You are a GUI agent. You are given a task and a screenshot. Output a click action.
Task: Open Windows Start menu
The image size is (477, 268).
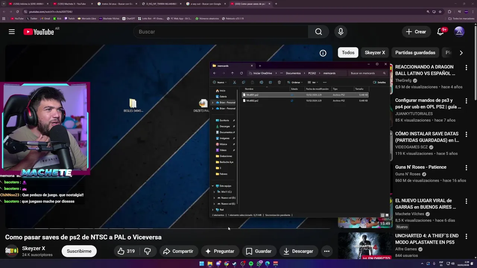202,264
